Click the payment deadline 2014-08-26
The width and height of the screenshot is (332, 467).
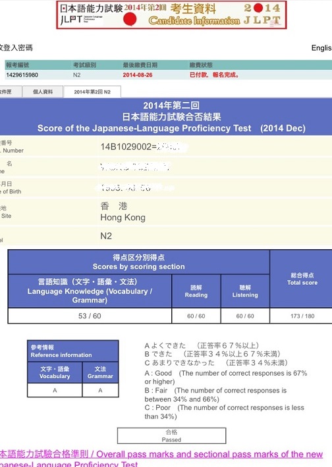138,75
